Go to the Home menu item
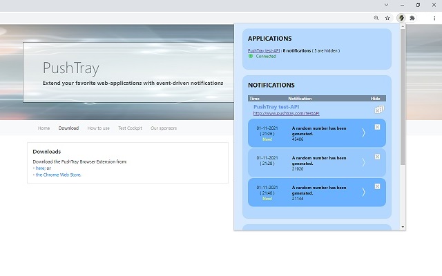Screen dimensions: 442x276 (44, 128)
